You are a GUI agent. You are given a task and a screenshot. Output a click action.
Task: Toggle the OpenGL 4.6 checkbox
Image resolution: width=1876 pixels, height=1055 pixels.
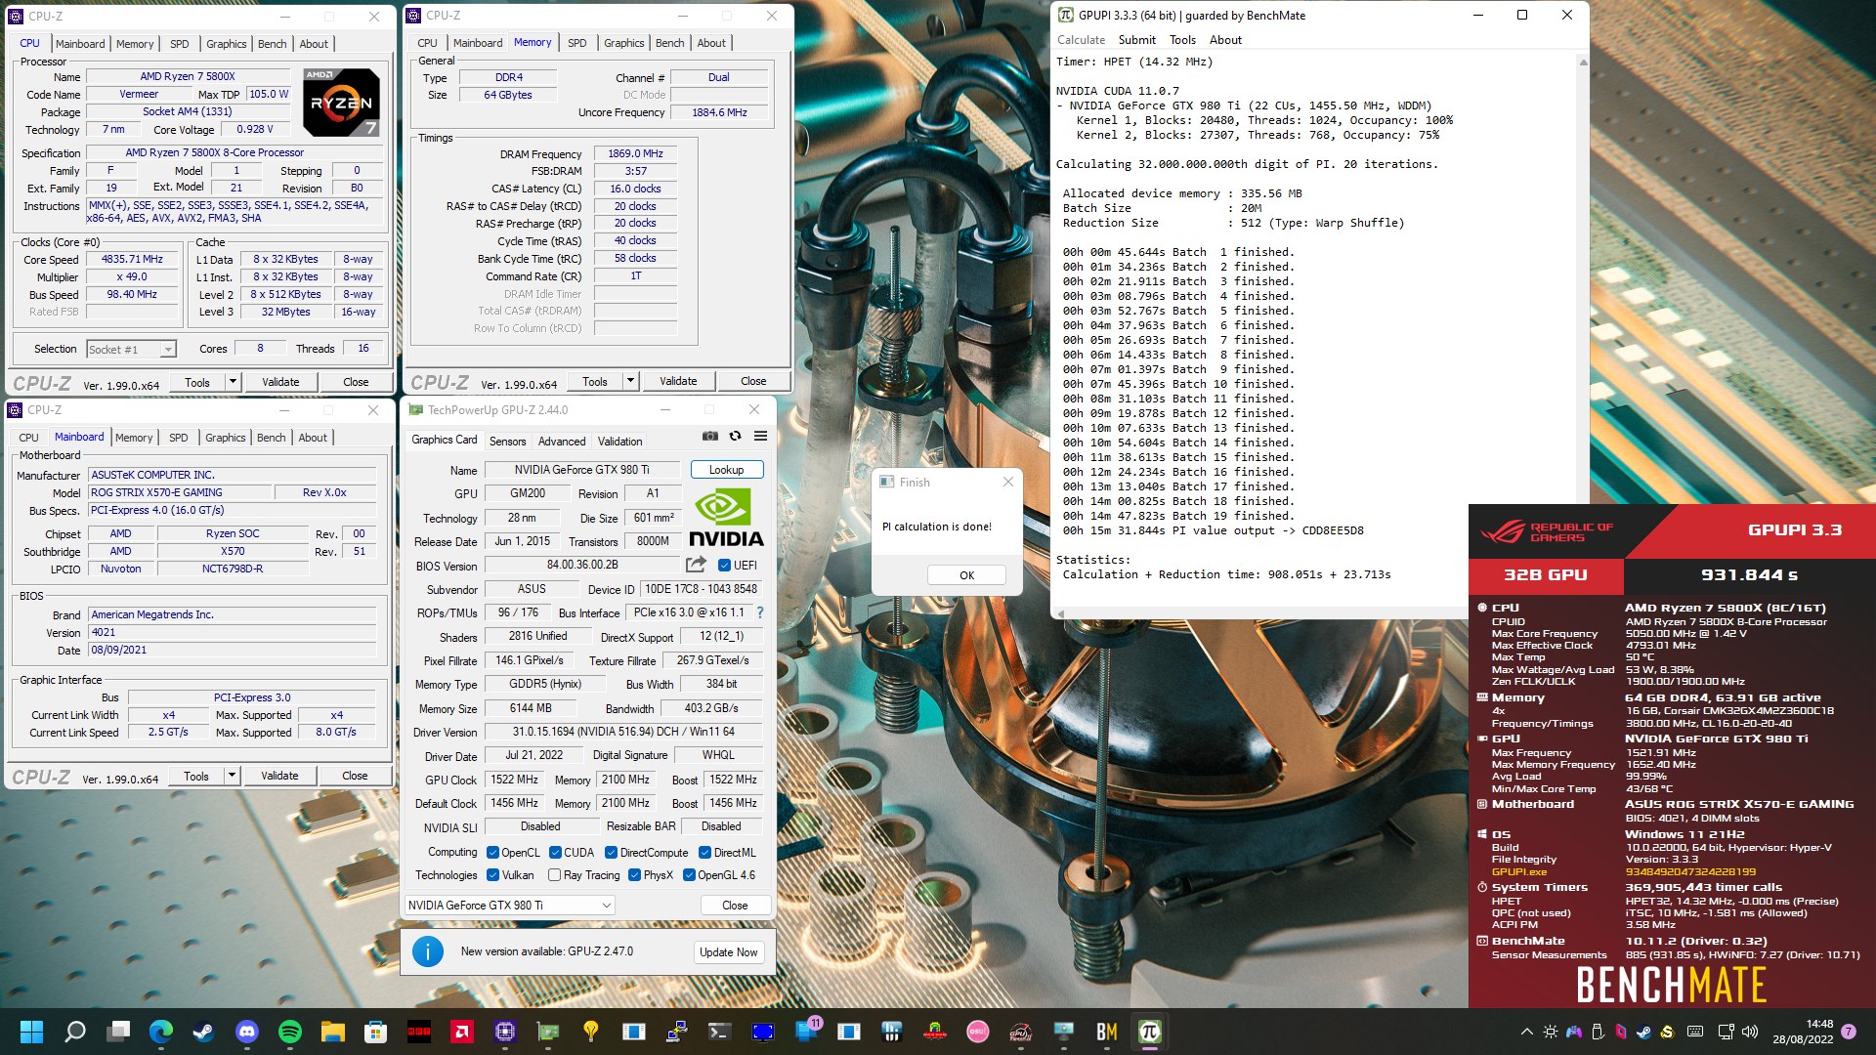689,875
